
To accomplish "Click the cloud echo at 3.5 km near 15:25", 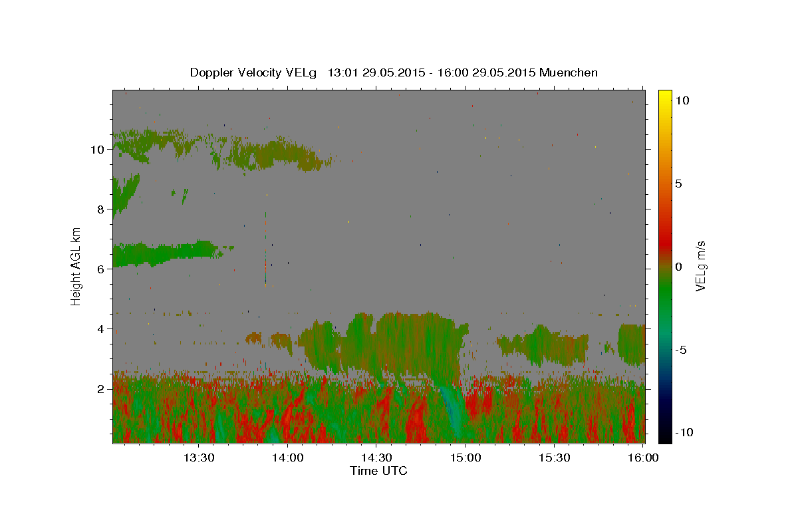I will [x=542, y=346].
